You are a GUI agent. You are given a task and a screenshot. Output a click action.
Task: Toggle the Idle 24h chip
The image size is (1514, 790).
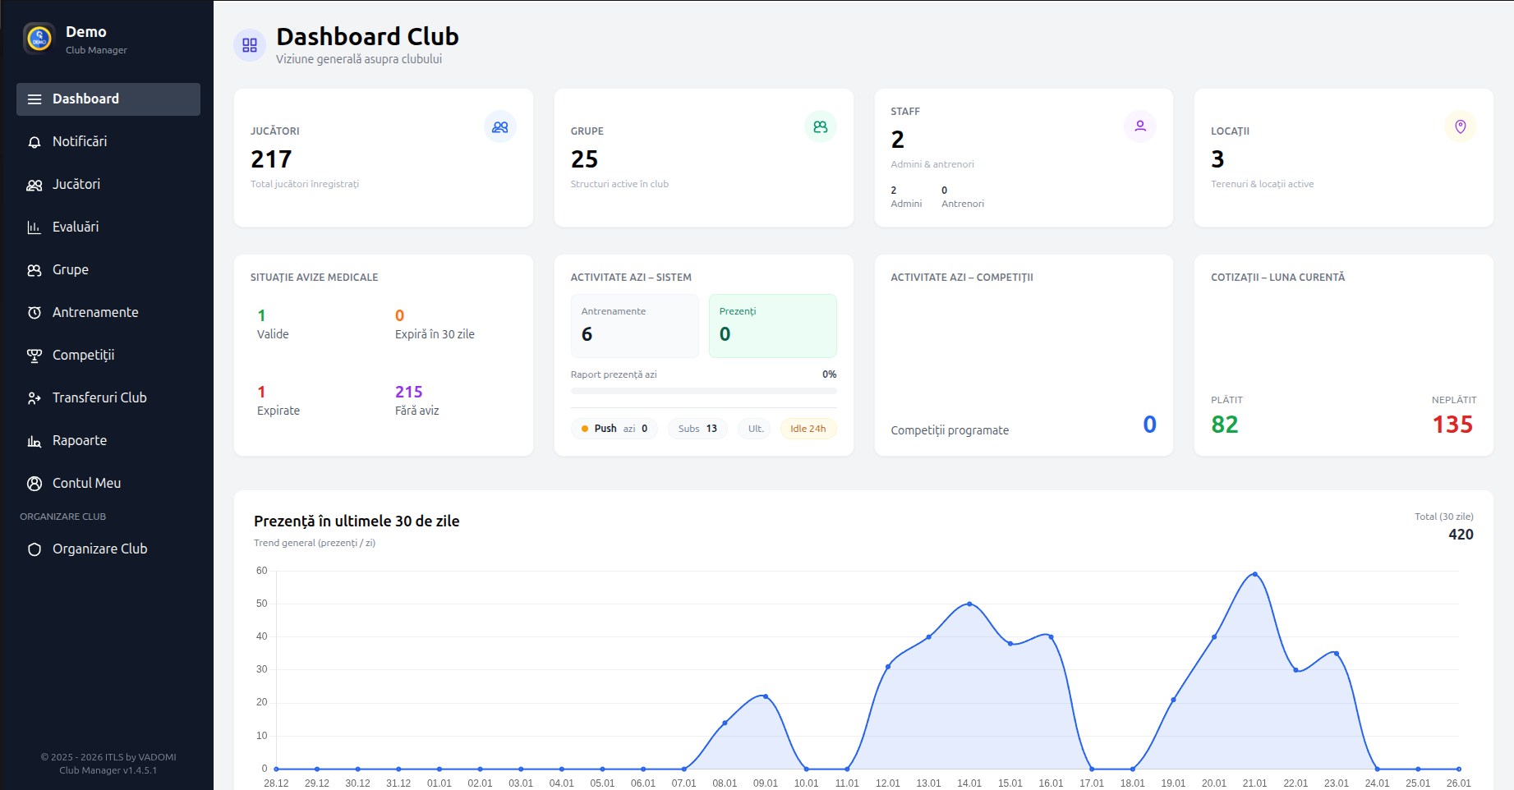pos(808,428)
